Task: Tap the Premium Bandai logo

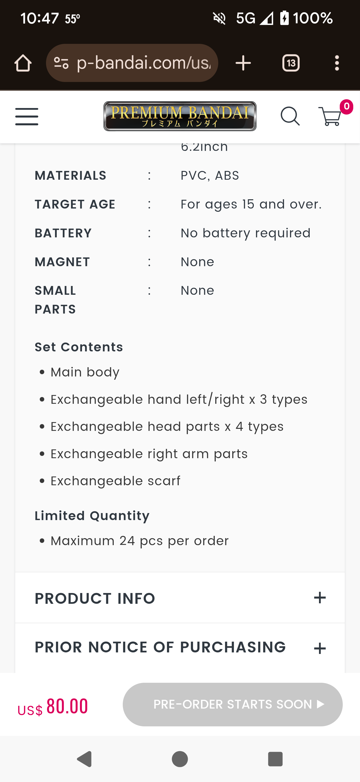Action: tap(180, 116)
